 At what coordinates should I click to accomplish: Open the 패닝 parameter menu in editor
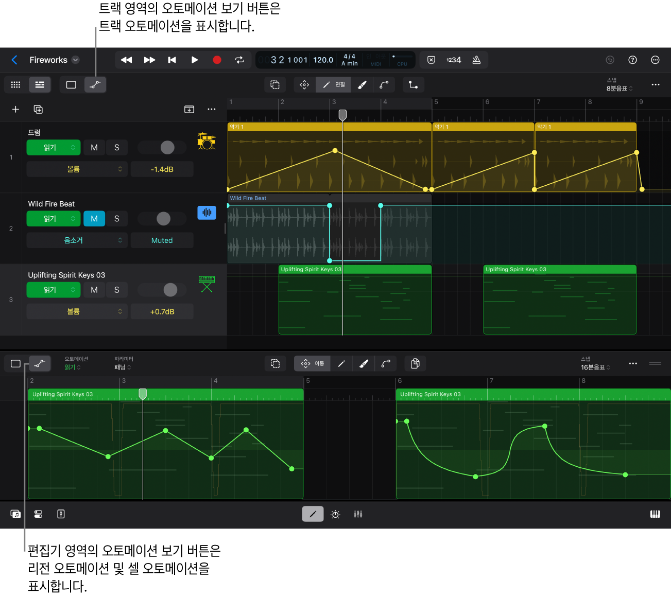coord(123,367)
